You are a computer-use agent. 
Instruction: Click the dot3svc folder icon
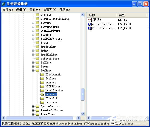(x=42, y=78)
